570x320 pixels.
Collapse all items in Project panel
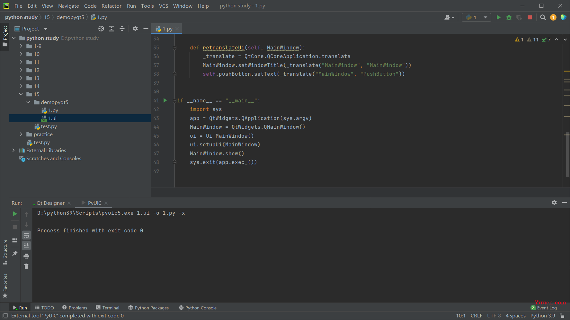click(x=122, y=29)
